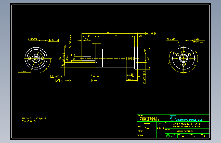This screenshot has height=143, width=221.
Task: Click the 9.1 max depth dimension
Action: [131, 80]
